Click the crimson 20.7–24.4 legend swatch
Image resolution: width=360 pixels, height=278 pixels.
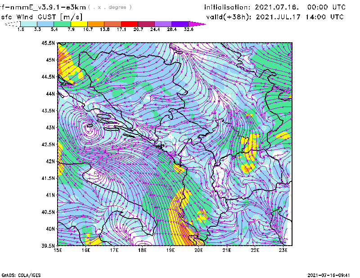click(x=146, y=24)
